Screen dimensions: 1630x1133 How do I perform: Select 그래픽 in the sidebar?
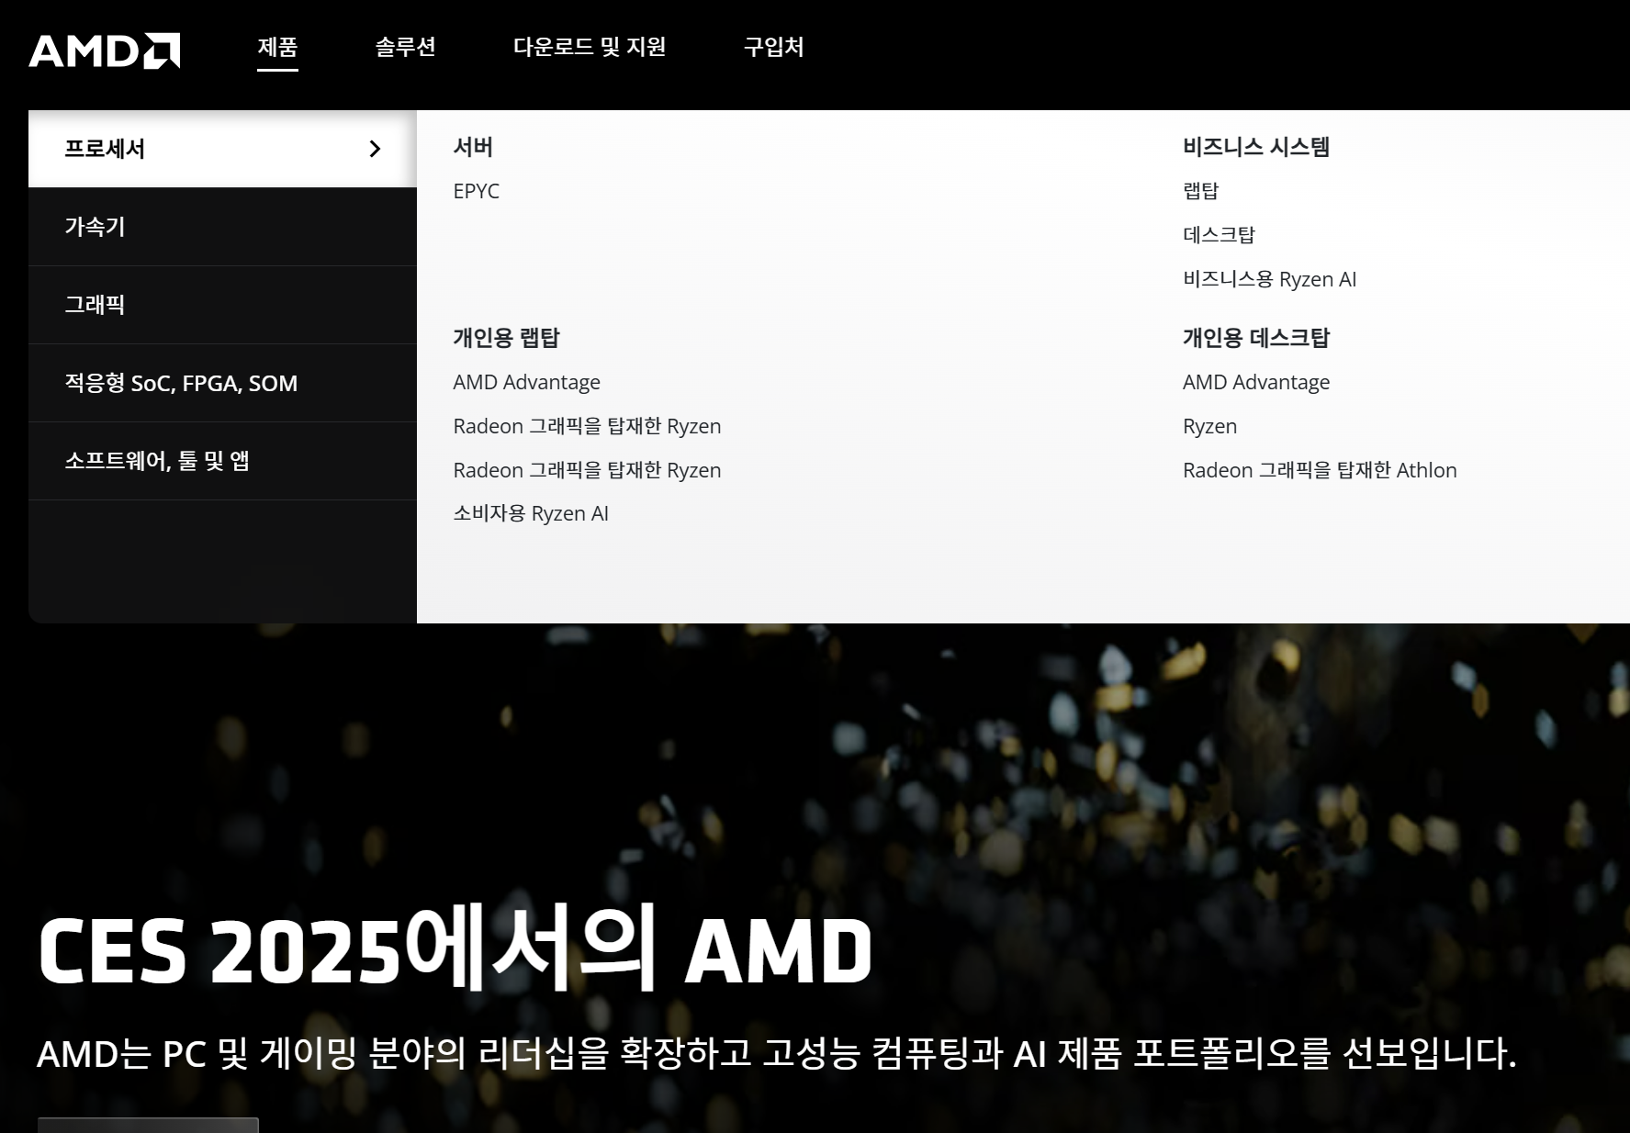pos(222,305)
